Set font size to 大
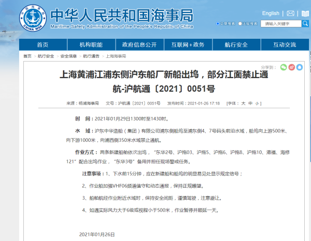 point(244,103)
